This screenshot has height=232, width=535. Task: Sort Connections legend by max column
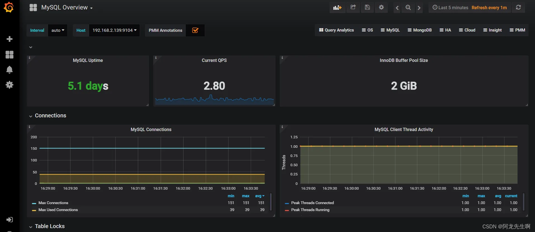(246, 196)
